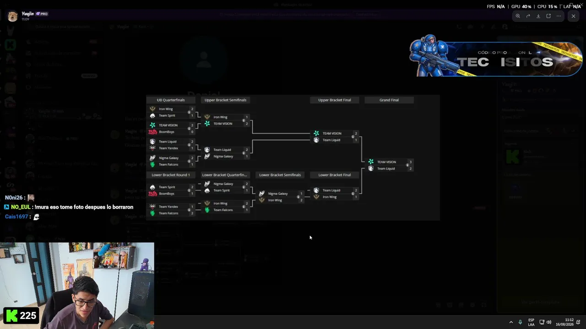Open info icon of Grand Final match

[407, 165]
